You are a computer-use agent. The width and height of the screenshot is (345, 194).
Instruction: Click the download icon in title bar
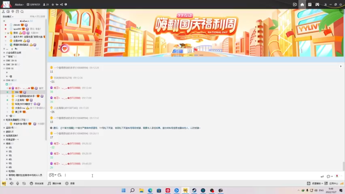(326, 4)
